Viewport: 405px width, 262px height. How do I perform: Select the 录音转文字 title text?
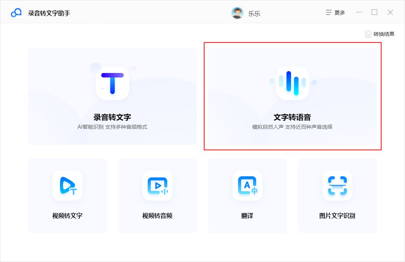112,117
